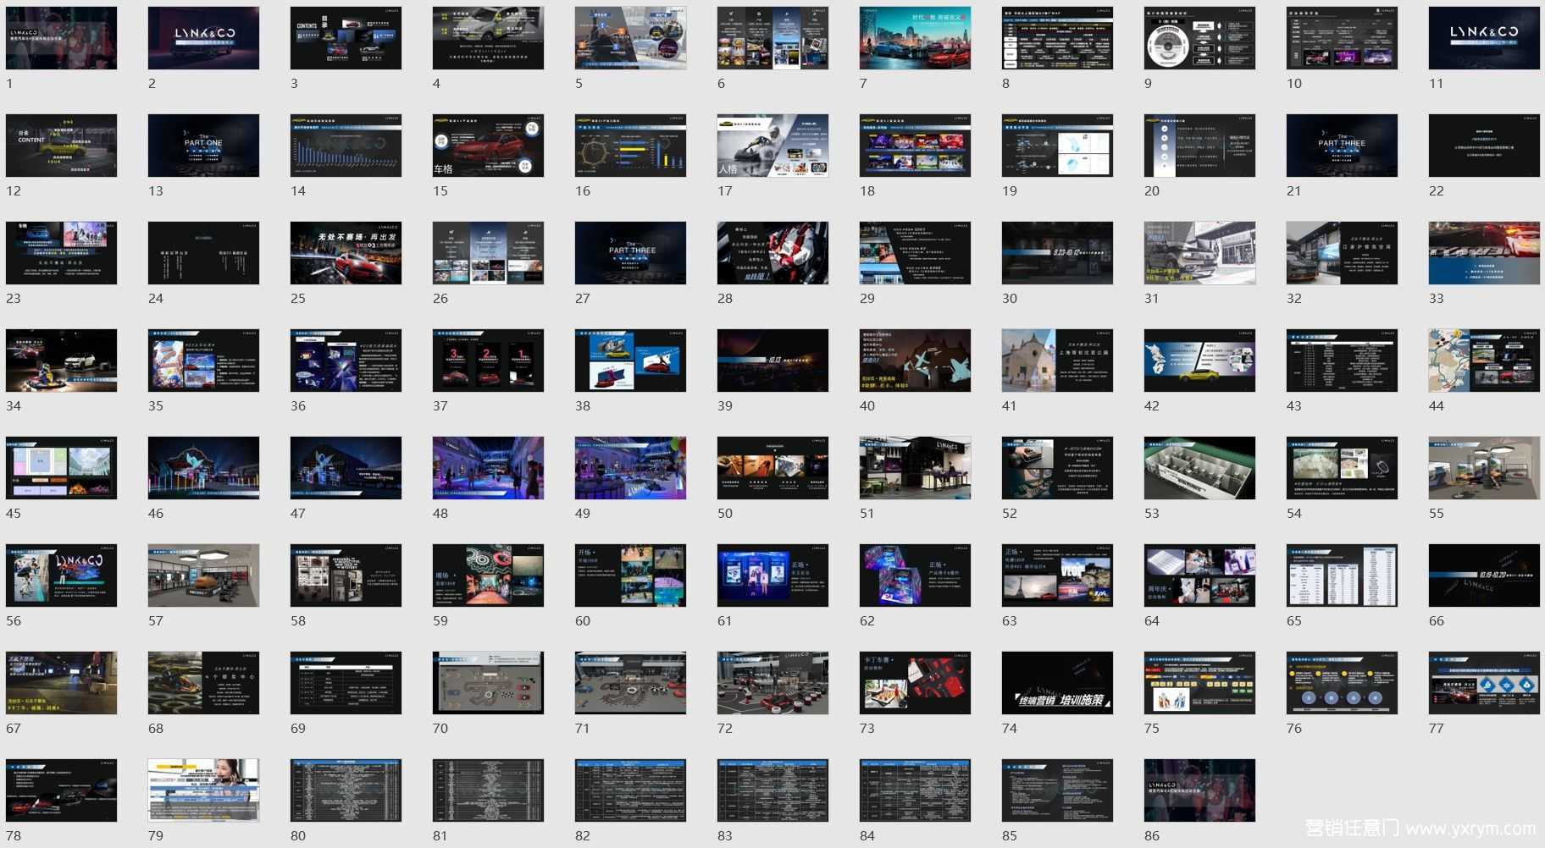Select slide 72 red karts scene thumbnail

(772, 683)
